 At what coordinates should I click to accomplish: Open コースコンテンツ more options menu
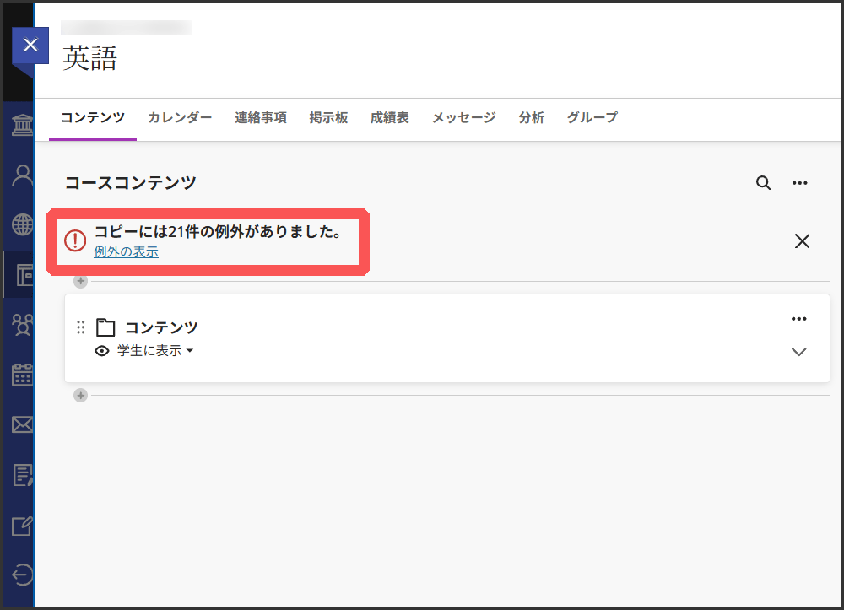(x=800, y=183)
